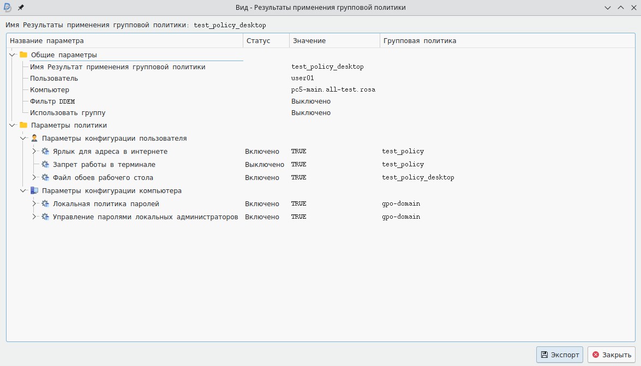Click the user icon of Параметры конфигурации пользователя
Image resolution: width=641 pixels, height=366 pixels.
point(34,139)
